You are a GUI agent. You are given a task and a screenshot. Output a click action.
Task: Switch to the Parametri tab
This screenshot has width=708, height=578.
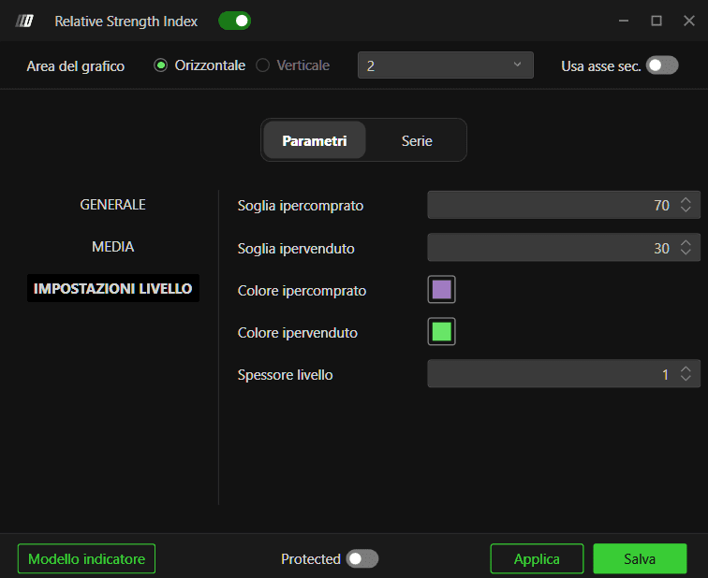315,140
